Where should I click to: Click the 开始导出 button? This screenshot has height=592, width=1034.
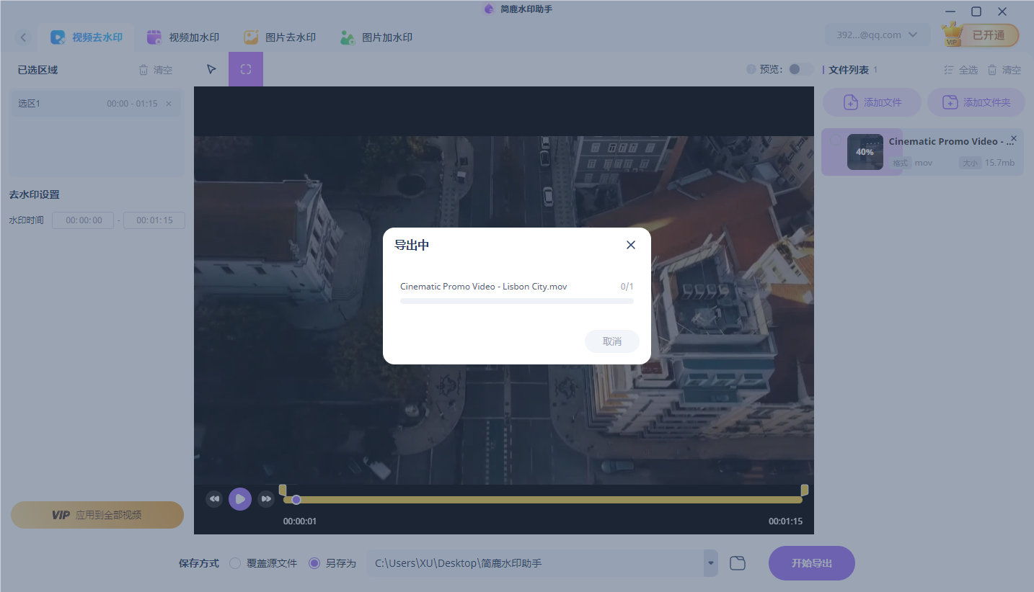pyautogui.click(x=811, y=563)
